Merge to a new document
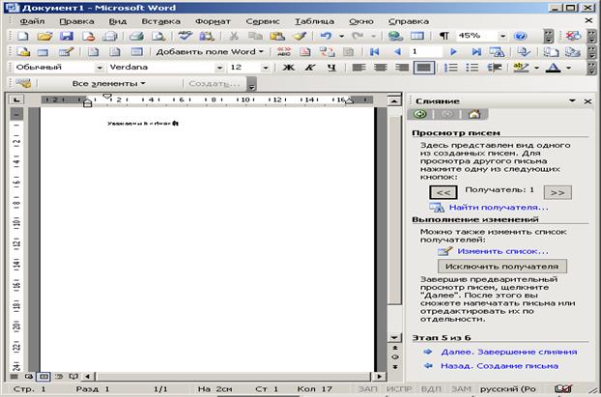 (551, 52)
